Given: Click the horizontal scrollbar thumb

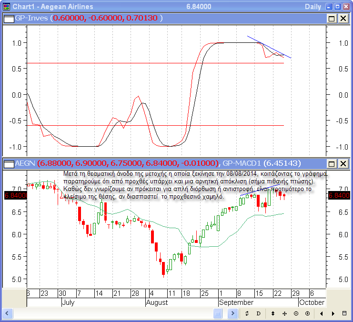Looking at the screenshot, I should tap(217, 313).
